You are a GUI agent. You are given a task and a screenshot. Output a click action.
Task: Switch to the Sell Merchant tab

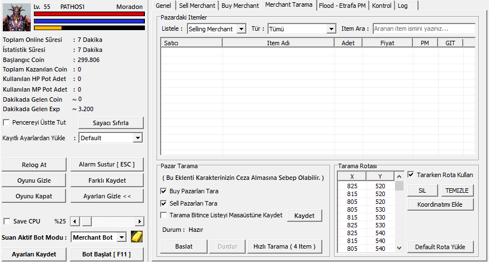pos(198,6)
